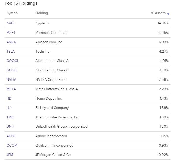This screenshot has width=177, height=160.
Task: Sort by the % Assets column header
Action: 158,13
